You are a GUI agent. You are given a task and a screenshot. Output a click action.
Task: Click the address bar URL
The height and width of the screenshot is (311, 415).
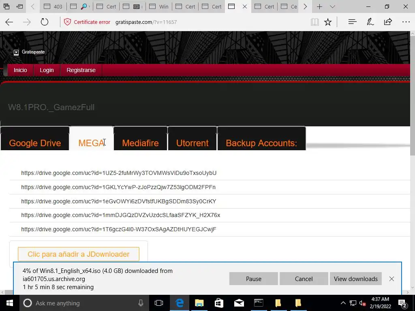[146, 22]
